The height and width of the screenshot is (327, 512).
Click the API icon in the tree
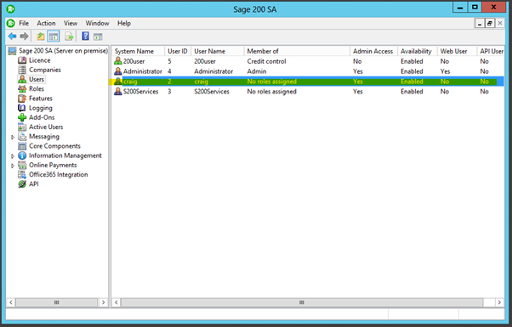22,183
